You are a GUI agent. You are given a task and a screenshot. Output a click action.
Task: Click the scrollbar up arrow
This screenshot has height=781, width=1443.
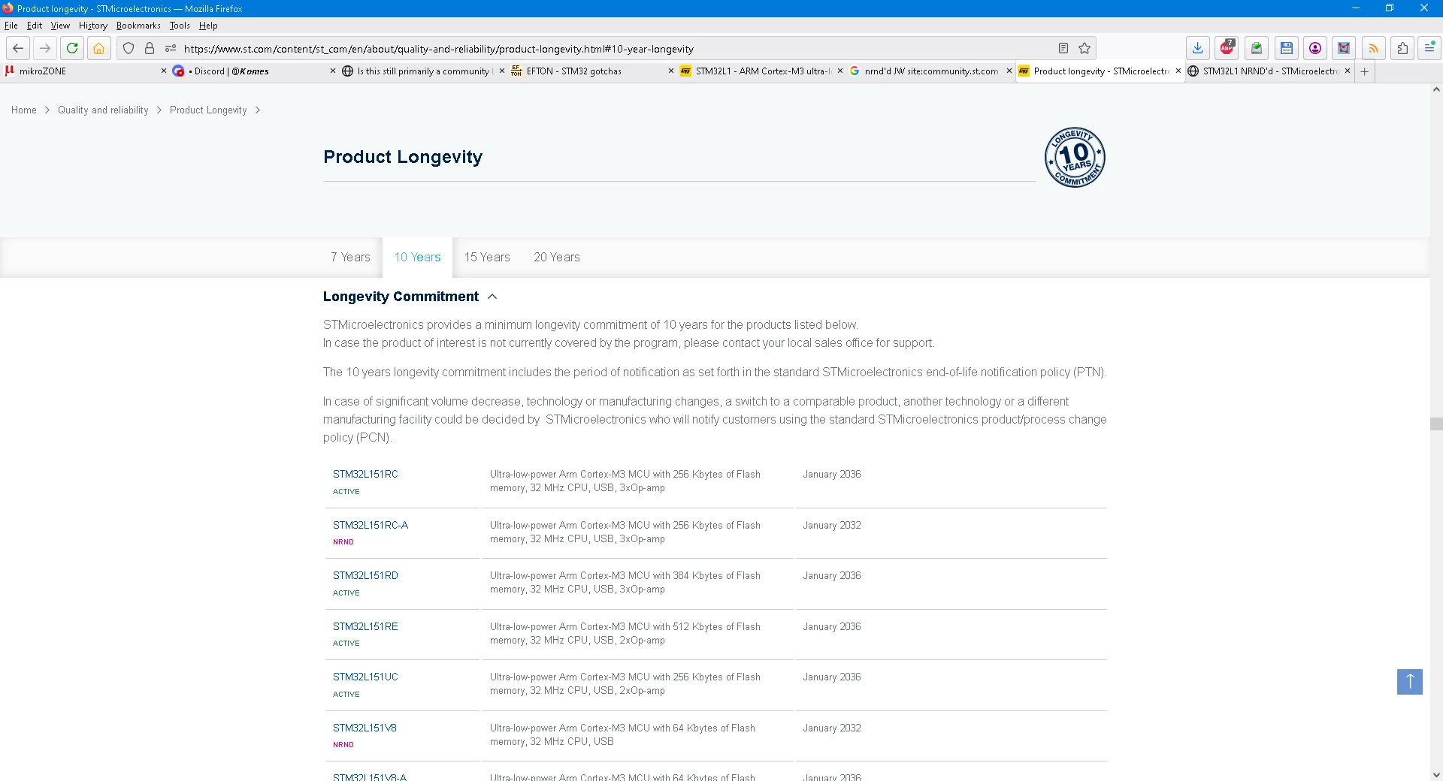[1436, 89]
